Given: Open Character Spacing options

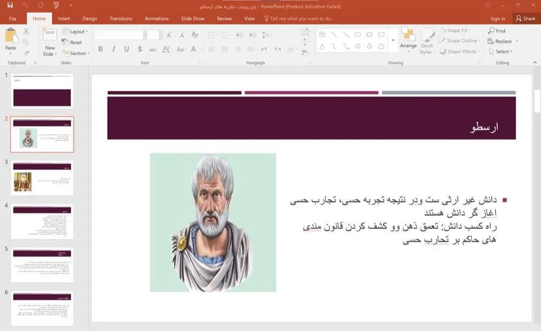Looking at the screenshot, I should [166, 49].
